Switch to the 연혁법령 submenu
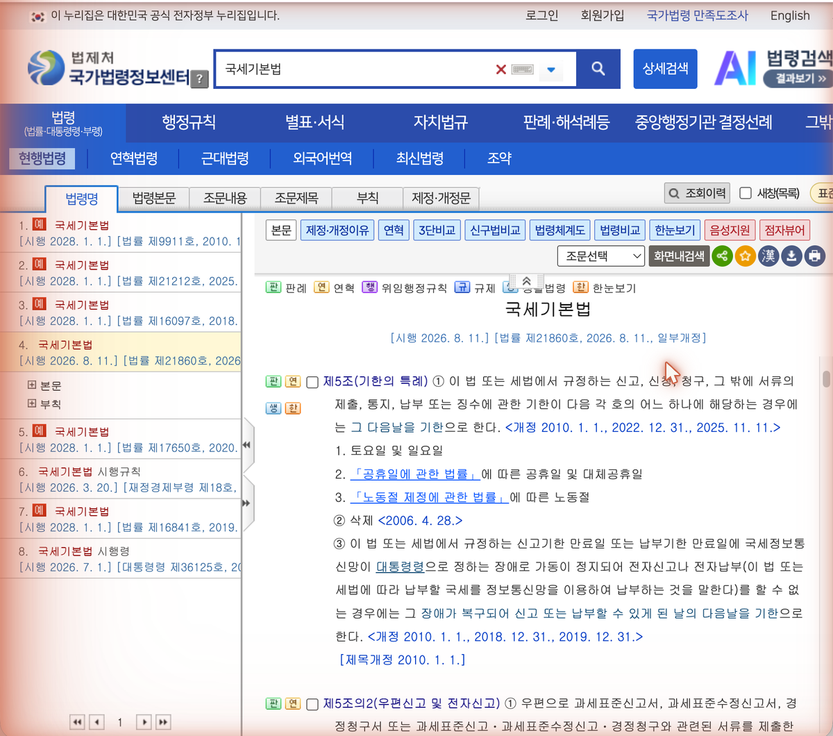The image size is (833, 736). 134,158
